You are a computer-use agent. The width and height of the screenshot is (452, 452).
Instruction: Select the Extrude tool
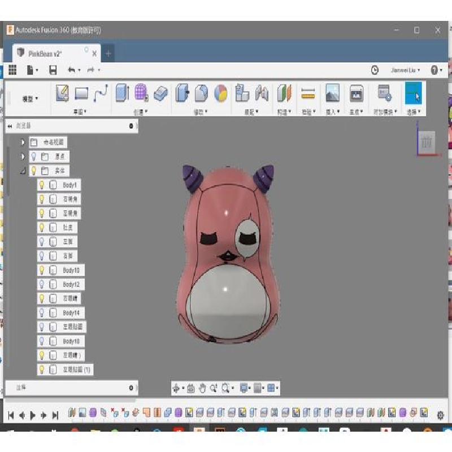pyautogui.click(x=122, y=93)
